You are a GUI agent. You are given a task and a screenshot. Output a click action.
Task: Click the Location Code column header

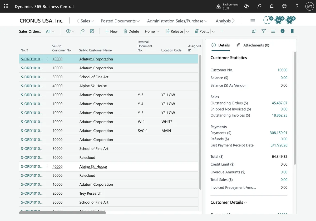click(x=171, y=50)
